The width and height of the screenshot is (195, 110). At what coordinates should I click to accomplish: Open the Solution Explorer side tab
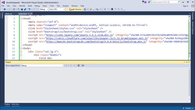(193, 28)
